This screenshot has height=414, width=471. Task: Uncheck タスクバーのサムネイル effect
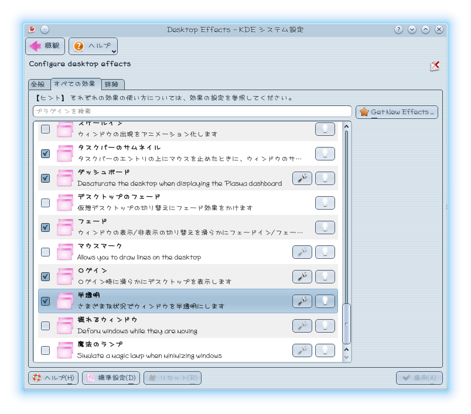tap(45, 153)
